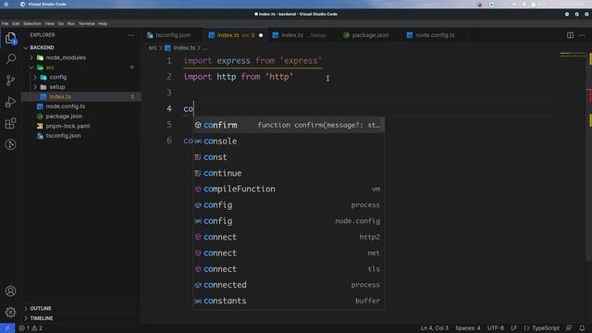The image size is (592, 333).
Task: Open pnpm-lock.yaml in the file tree
Action: [81, 126]
